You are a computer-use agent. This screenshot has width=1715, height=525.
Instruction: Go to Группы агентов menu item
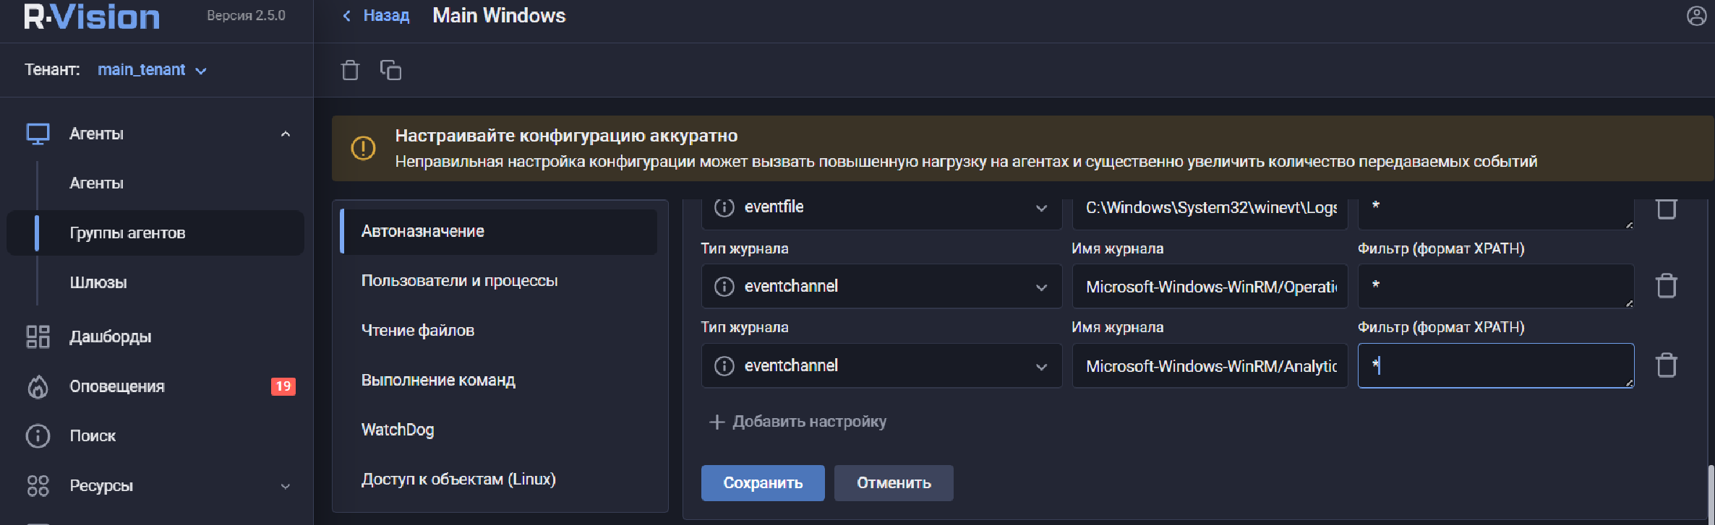[x=155, y=233]
